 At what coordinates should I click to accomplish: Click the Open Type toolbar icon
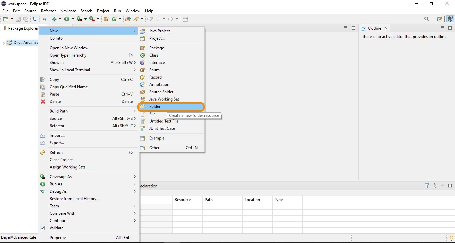(x=128, y=19)
